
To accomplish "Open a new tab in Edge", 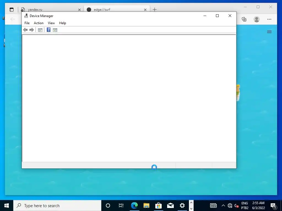I will click(x=155, y=10).
